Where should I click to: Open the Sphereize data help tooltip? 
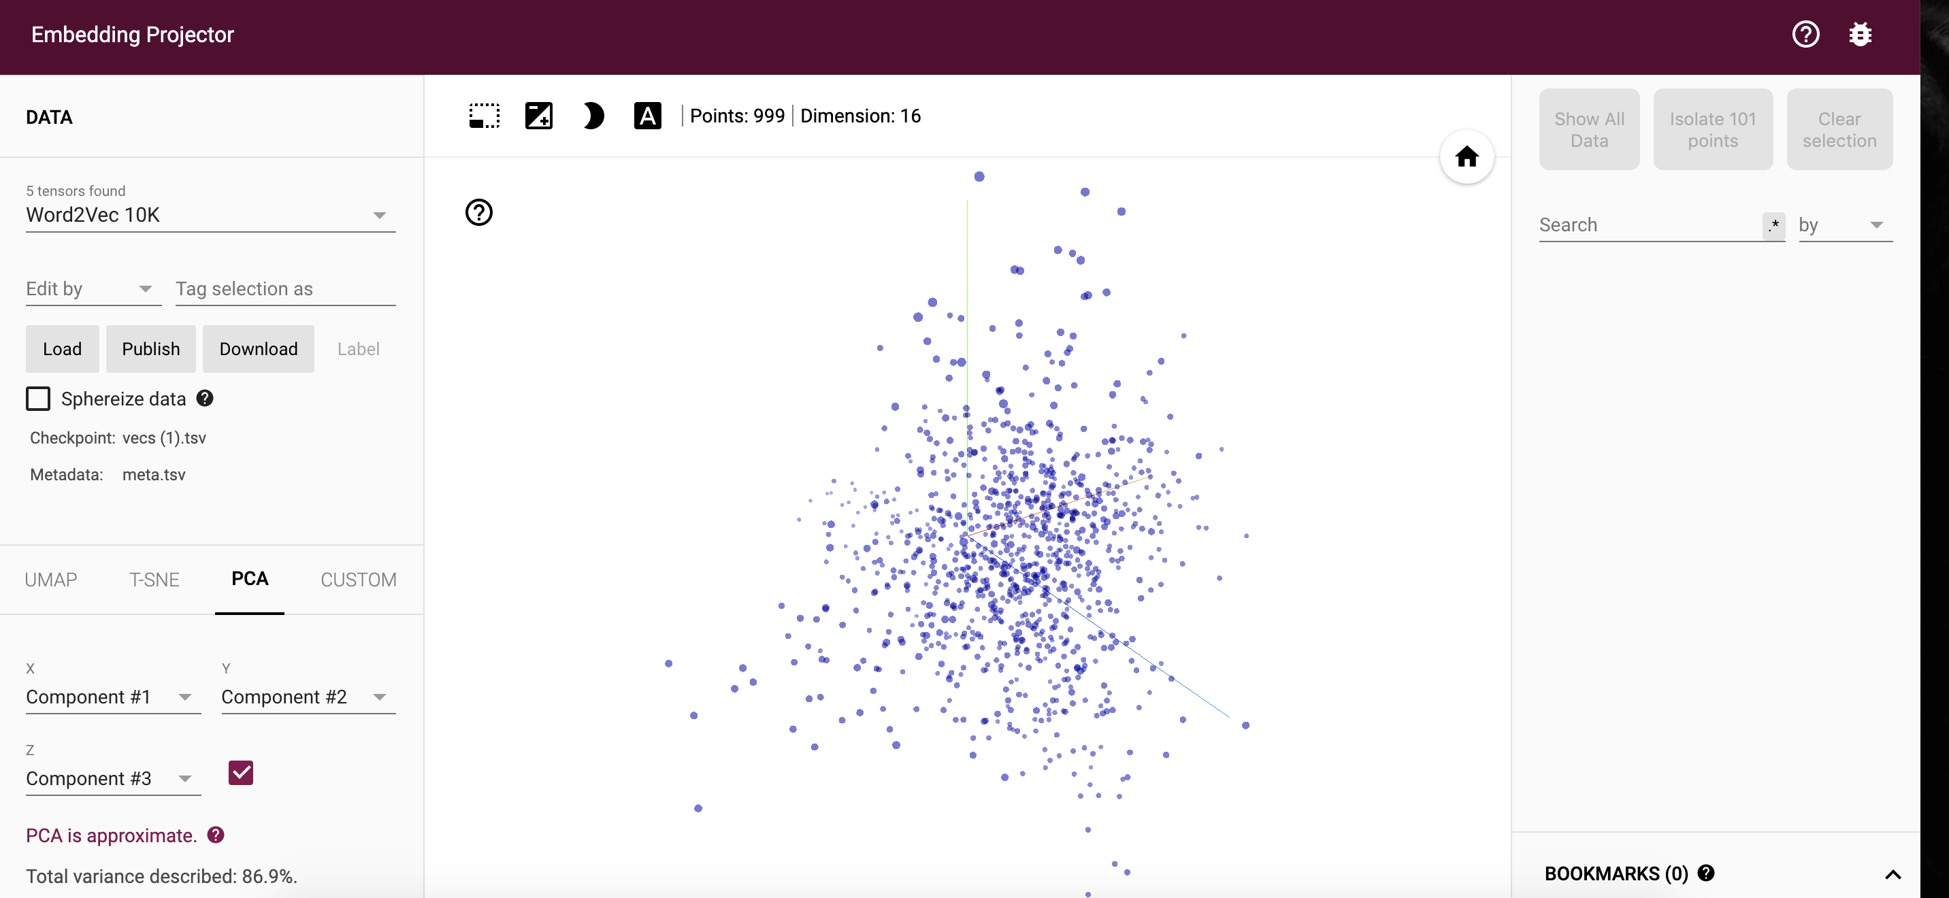click(x=205, y=398)
